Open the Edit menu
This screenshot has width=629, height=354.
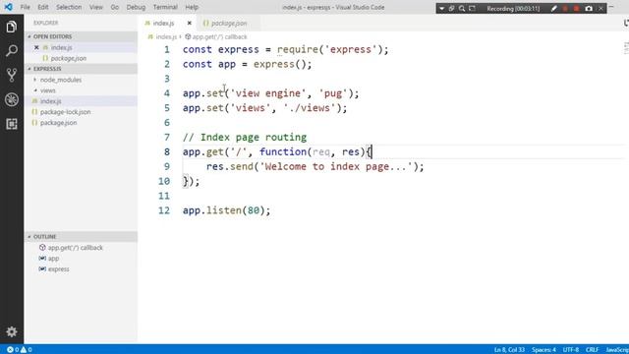tap(43, 7)
